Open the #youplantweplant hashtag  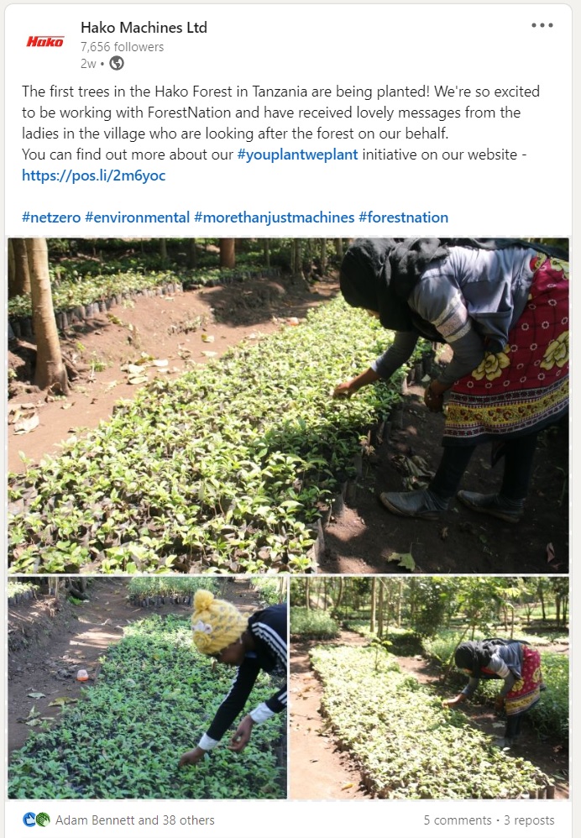297,155
